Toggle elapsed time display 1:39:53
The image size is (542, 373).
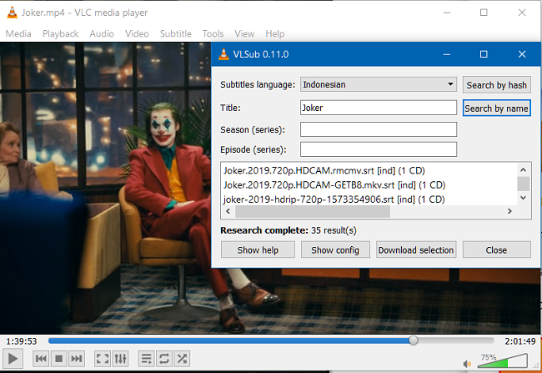pos(22,341)
